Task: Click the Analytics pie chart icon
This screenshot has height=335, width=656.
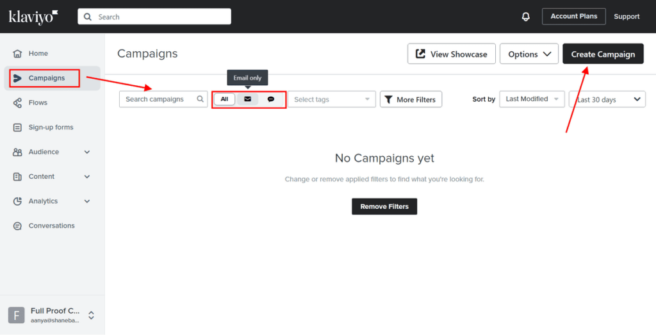Action: tap(17, 201)
